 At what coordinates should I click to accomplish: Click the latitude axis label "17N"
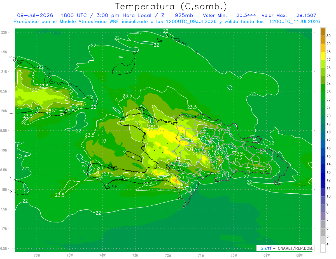[4, 229]
